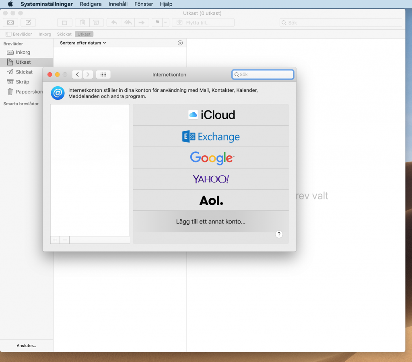Click the trash delete icon in toolbar
The height and width of the screenshot is (362, 412).
82,22
